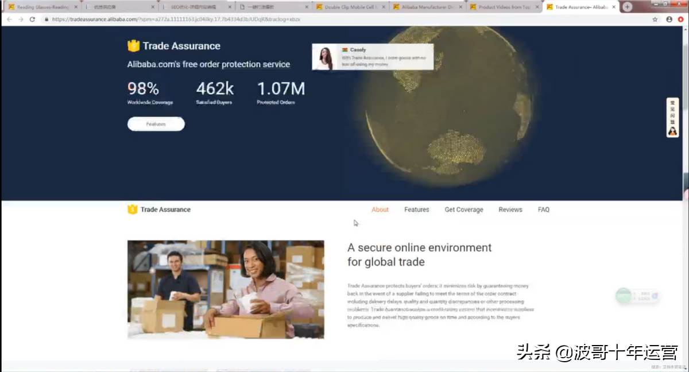Go forward in browser history
This screenshot has height=372, width=689.
click(21, 19)
